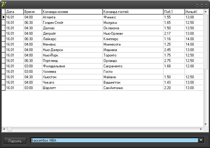210x148 pixels.
Task: Click the Команда хозяев column header
Action: click(x=72, y=12)
